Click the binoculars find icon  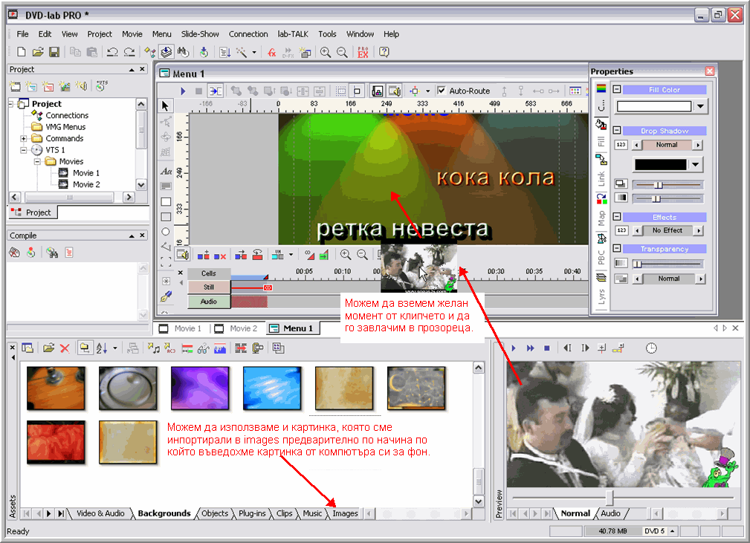183,52
